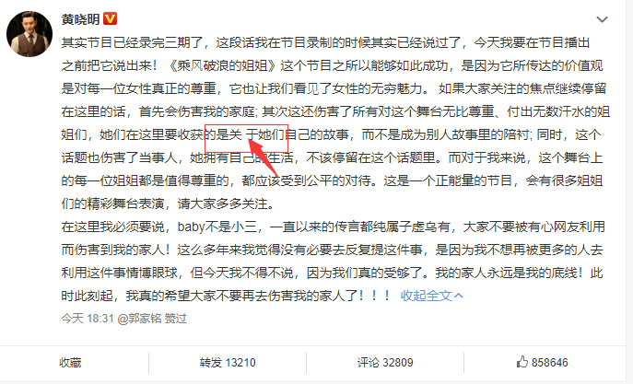Viewport: 633px width, 384px height.
Task: Like the post with thumbs-up icon
Action: (x=522, y=362)
